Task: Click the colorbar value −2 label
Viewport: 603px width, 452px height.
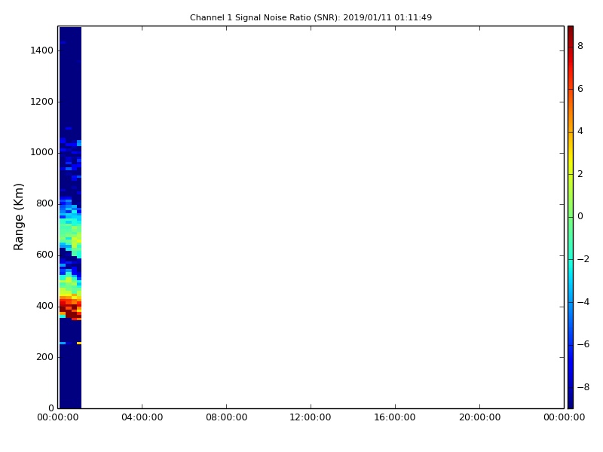Action: pos(583,259)
